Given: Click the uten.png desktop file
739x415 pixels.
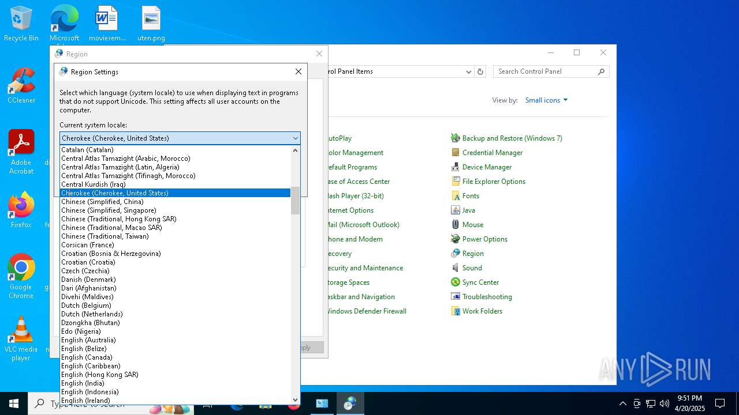Looking at the screenshot, I should pyautogui.click(x=151, y=24).
